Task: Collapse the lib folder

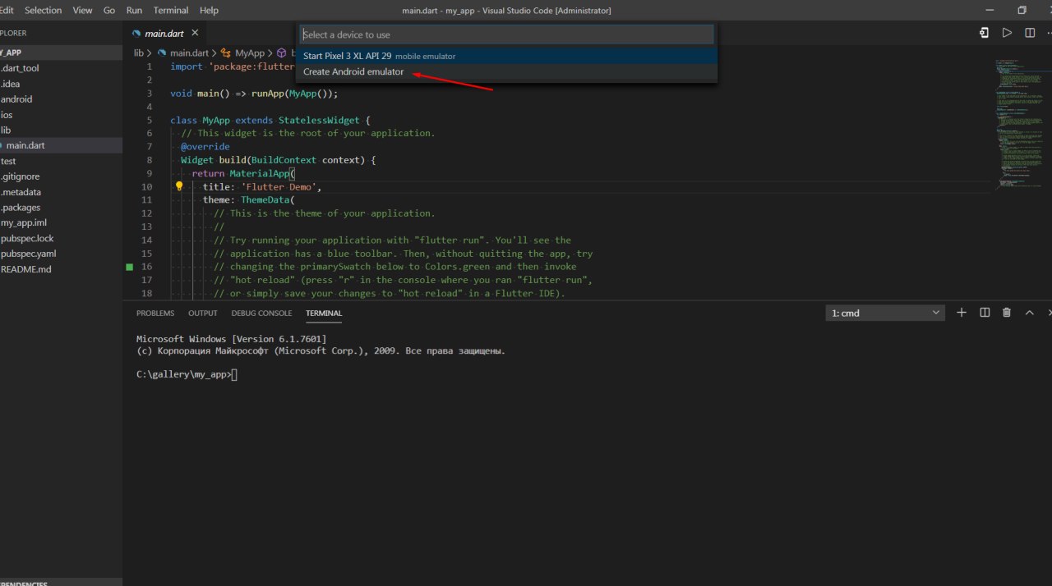Action: point(61,130)
